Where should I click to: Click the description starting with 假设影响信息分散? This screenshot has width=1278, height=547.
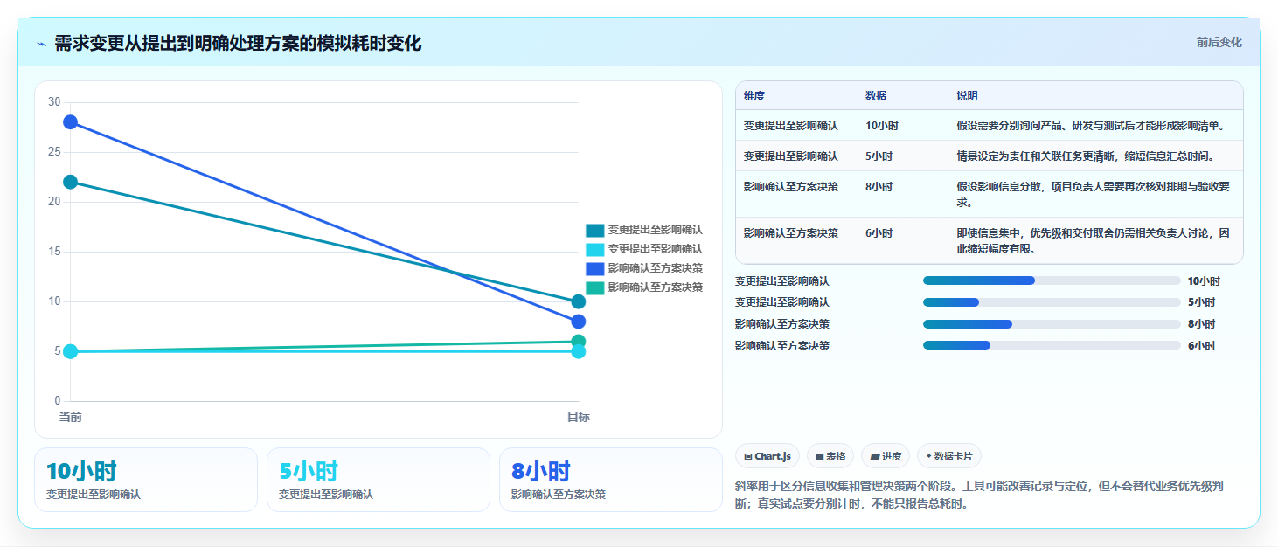pos(1094,194)
